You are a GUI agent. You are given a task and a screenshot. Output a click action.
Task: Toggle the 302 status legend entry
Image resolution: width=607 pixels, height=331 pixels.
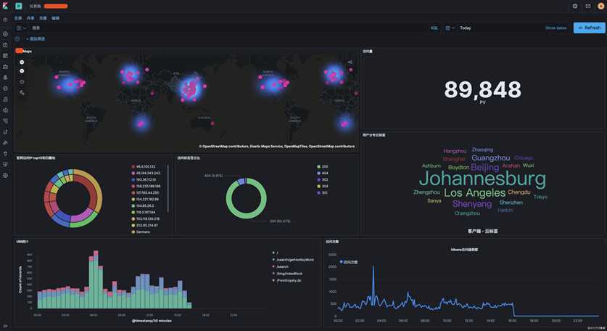pyautogui.click(x=323, y=180)
